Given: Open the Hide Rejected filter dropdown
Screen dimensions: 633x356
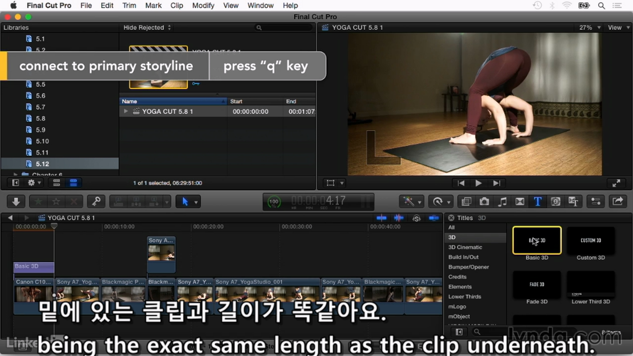Looking at the screenshot, I should pyautogui.click(x=147, y=28).
